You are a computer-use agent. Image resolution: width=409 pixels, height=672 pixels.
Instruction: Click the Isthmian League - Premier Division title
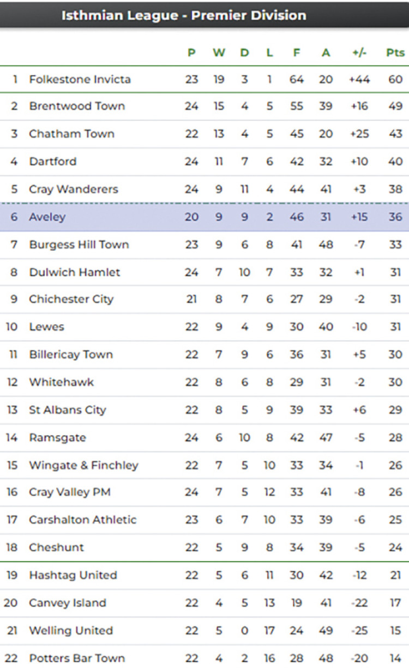click(x=184, y=15)
